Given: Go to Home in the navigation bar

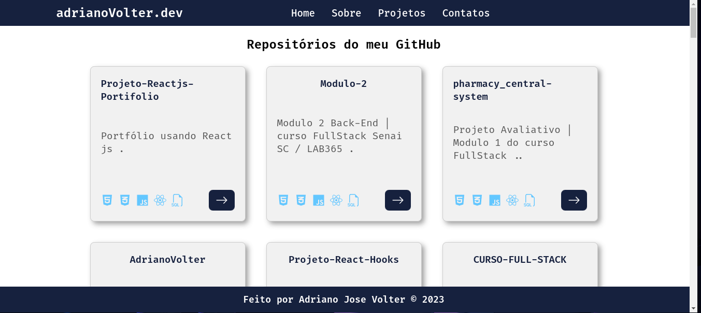Looking at the screenshot, I should [303, 13].
